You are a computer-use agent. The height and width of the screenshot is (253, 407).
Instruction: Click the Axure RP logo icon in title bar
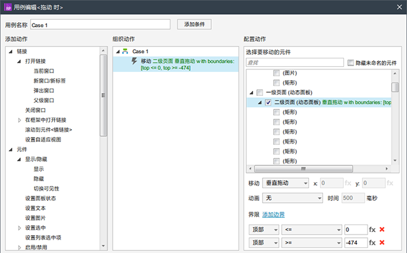click(8, 7)
